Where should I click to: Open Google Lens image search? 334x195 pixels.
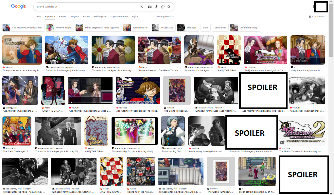(x=163, y=7)
